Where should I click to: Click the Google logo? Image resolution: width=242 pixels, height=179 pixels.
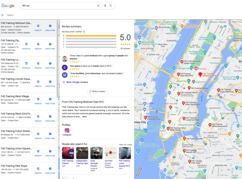coord(8,6)
